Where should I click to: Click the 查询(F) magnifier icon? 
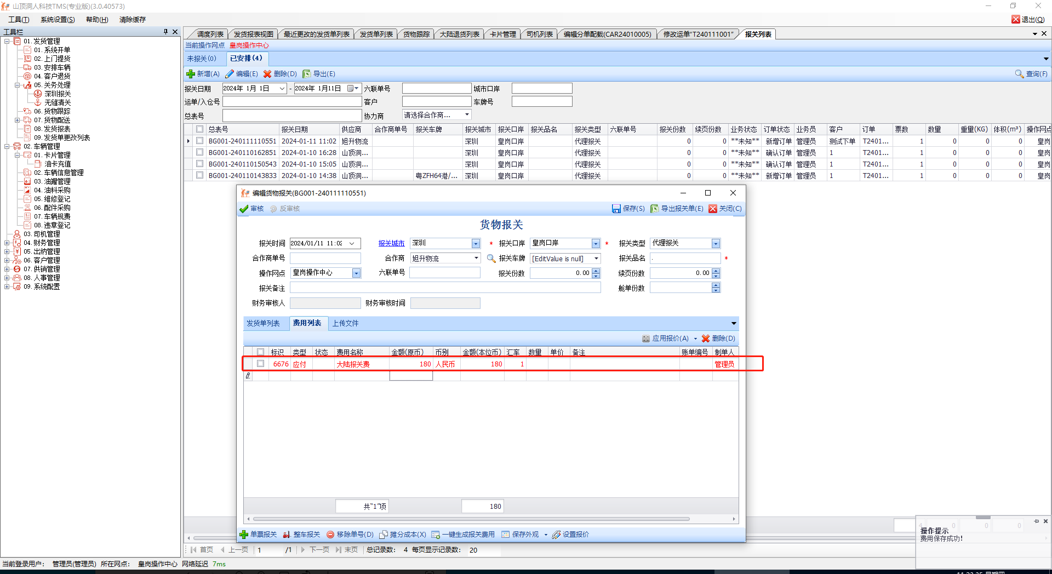[1019, 74]
